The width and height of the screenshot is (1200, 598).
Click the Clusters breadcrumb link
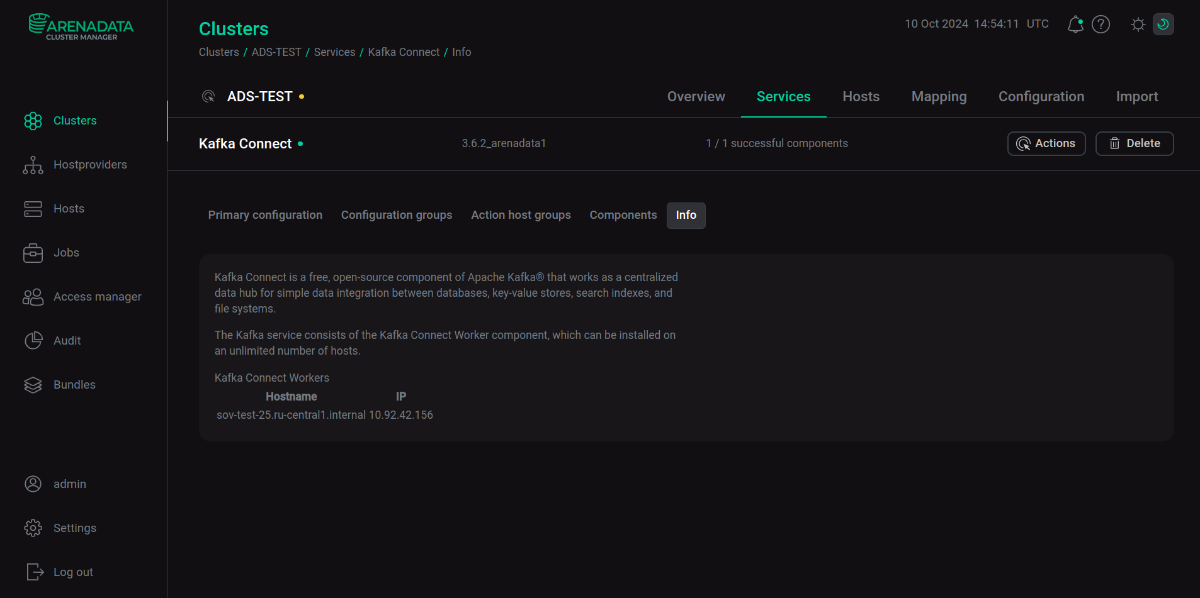pyautogui.click(x=219, y=52)
